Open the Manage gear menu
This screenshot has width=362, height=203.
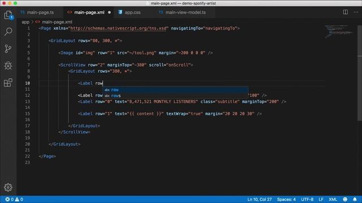8,187
